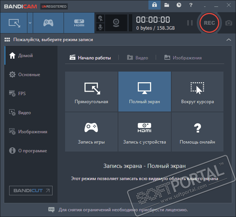
Task: Choose the Прямоугольная recording tile
Action: coord(91,91)
